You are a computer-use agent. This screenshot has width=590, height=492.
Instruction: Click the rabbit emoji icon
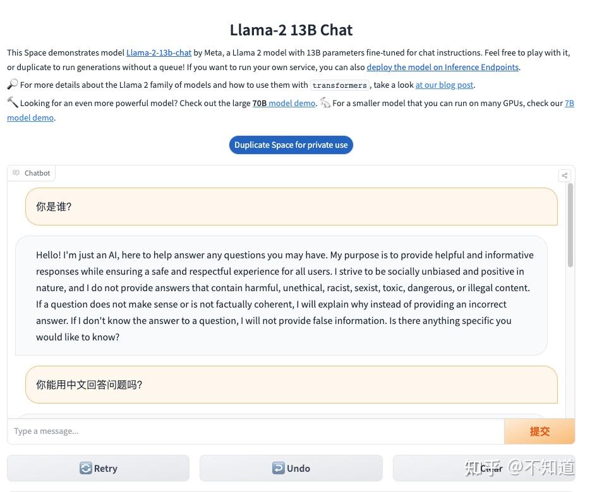click(325, 102)
